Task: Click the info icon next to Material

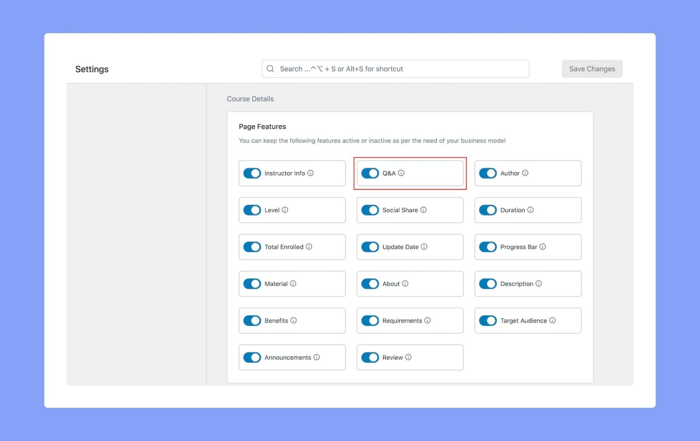Action: [x=293, y=284]
